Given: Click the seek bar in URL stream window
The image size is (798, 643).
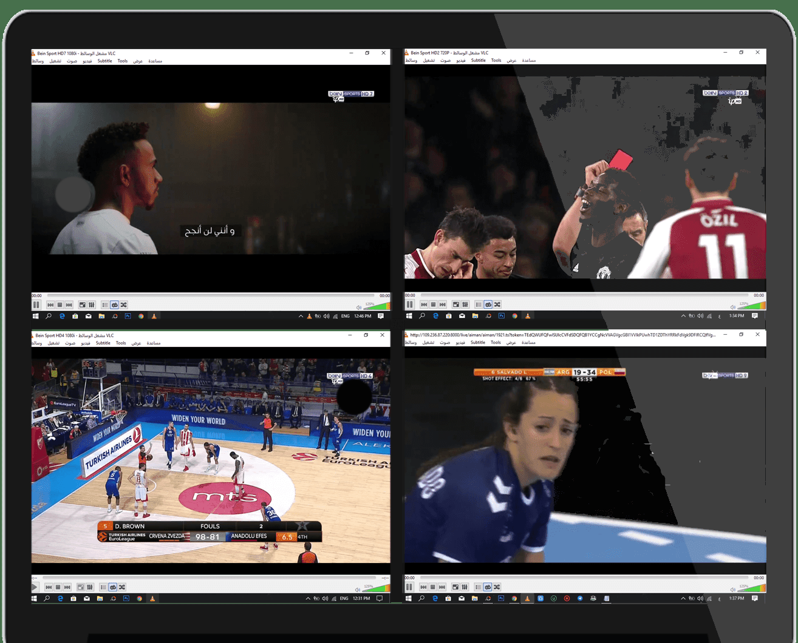Looking at the screenshot, I should [x=584, y=577].
